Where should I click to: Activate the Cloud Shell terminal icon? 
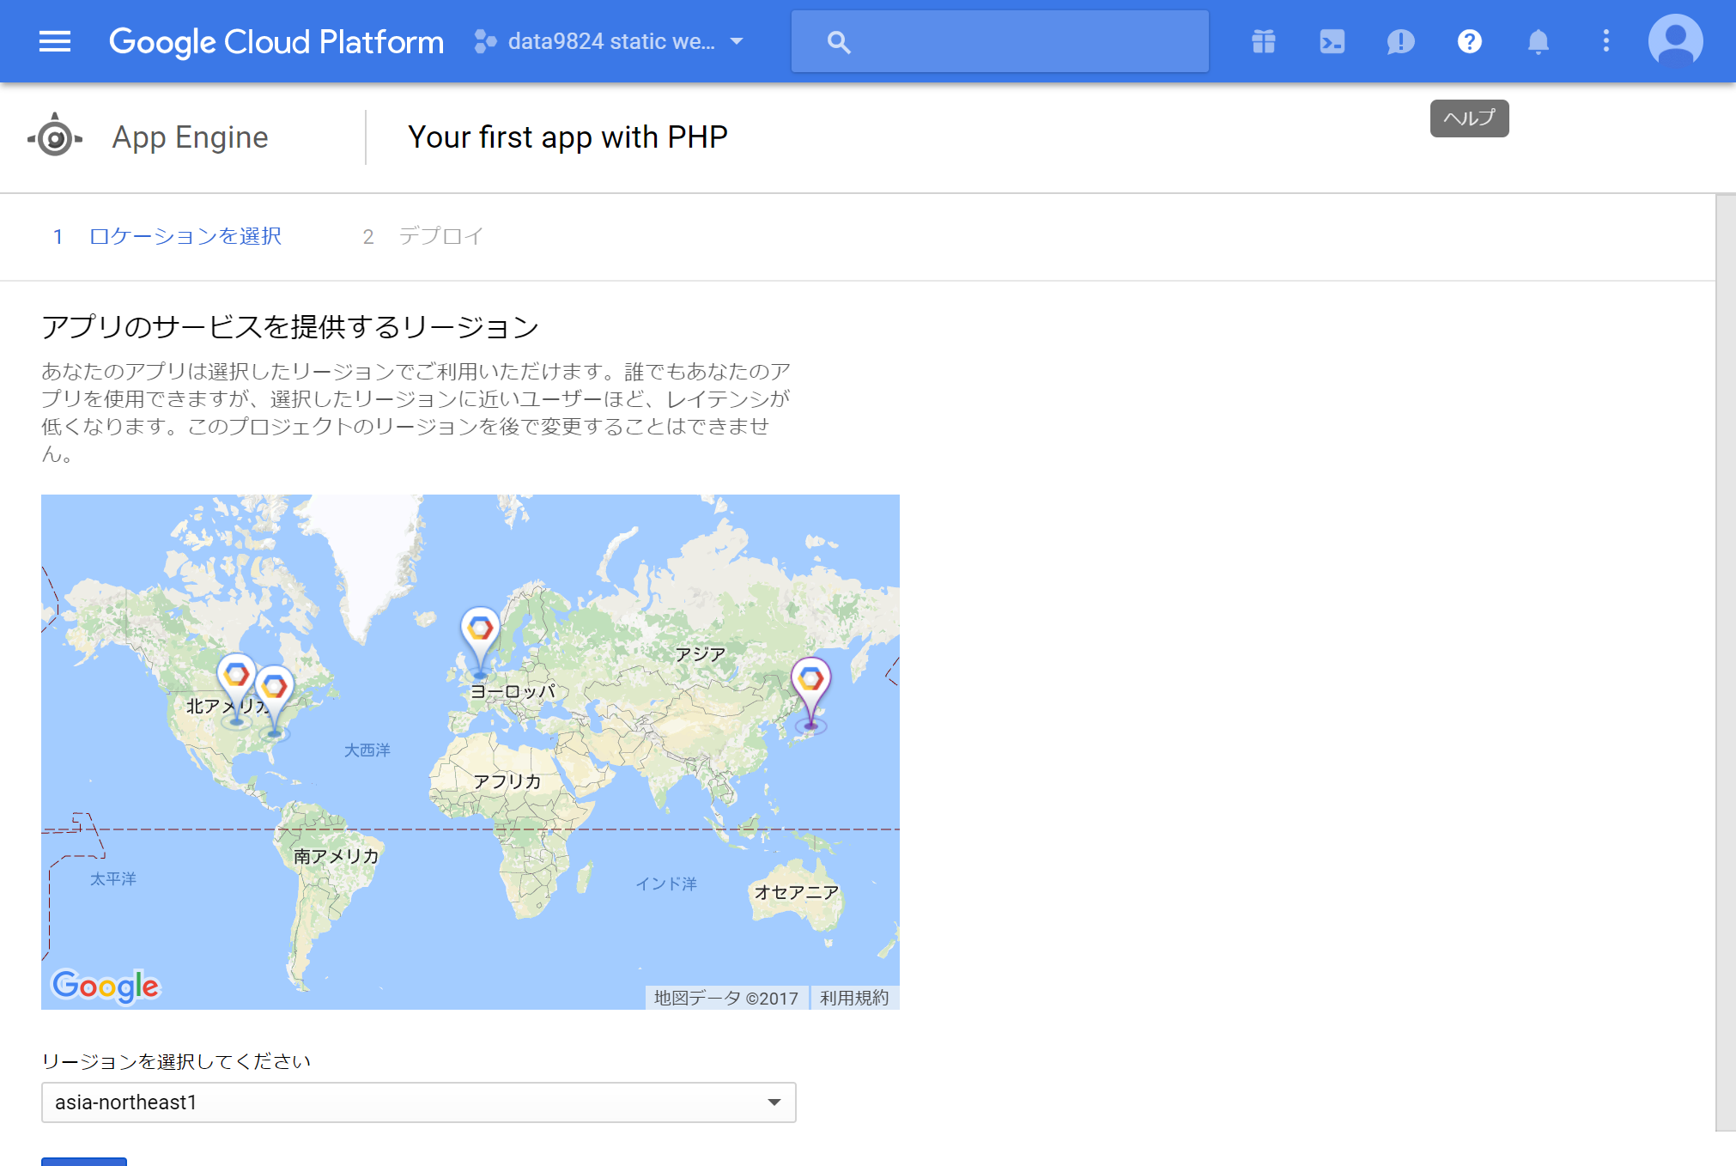pos(1332,41)
